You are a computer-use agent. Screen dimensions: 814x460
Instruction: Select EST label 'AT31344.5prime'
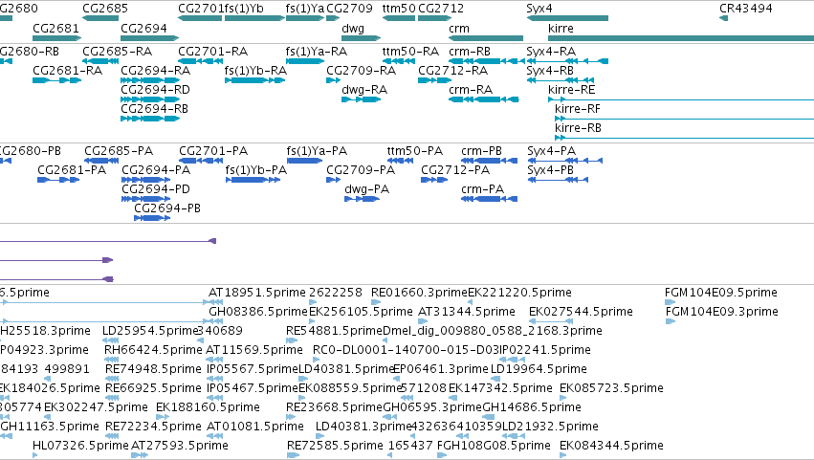(x=467, y=312)
